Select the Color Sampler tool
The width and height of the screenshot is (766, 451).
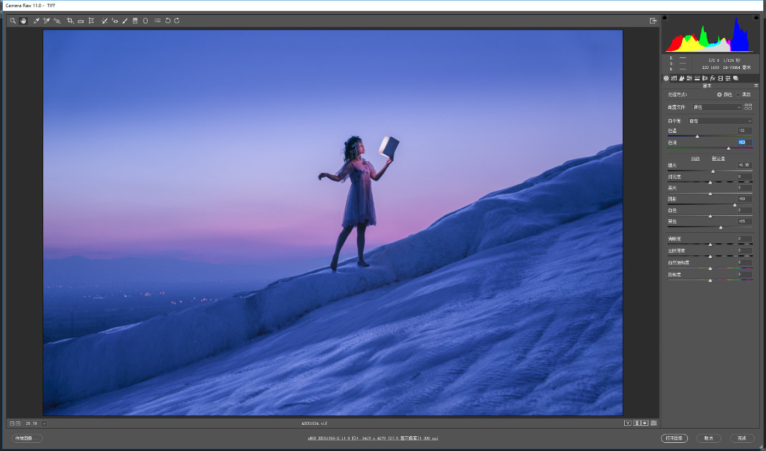(47, 21)
